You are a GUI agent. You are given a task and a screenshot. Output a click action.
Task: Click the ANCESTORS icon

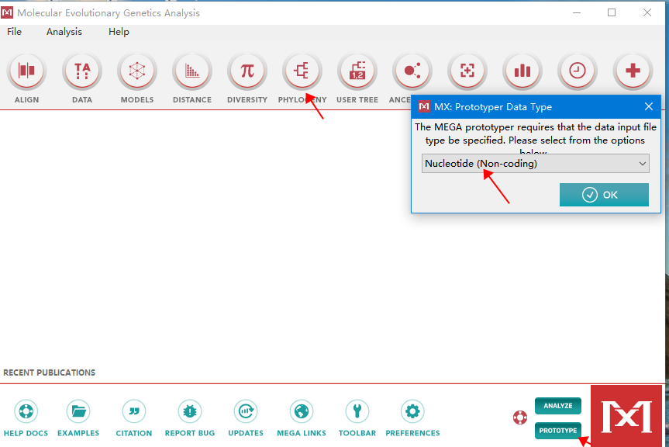[x=412, y=71]
